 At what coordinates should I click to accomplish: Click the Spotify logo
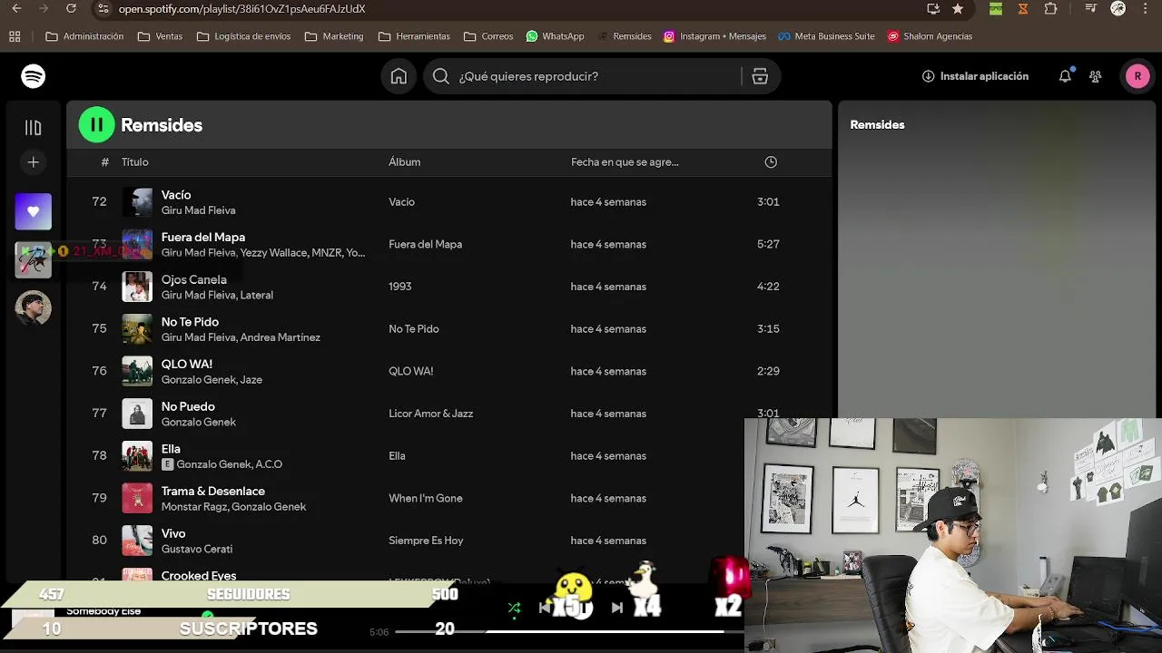click(34, 76)
